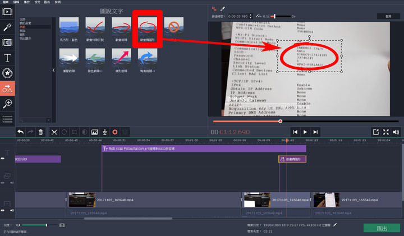This screenshot has width=404, height=236.
Task: Split clip with scissors icon
Action: 54,132
